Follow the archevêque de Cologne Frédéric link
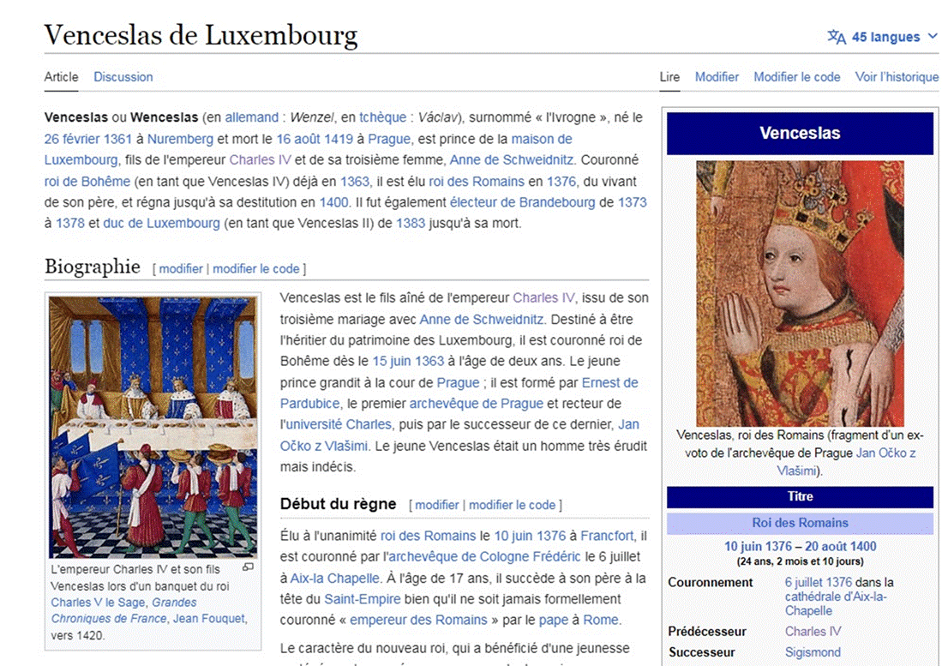The width and height of the screenshot is (942, 666). (485, 556)
